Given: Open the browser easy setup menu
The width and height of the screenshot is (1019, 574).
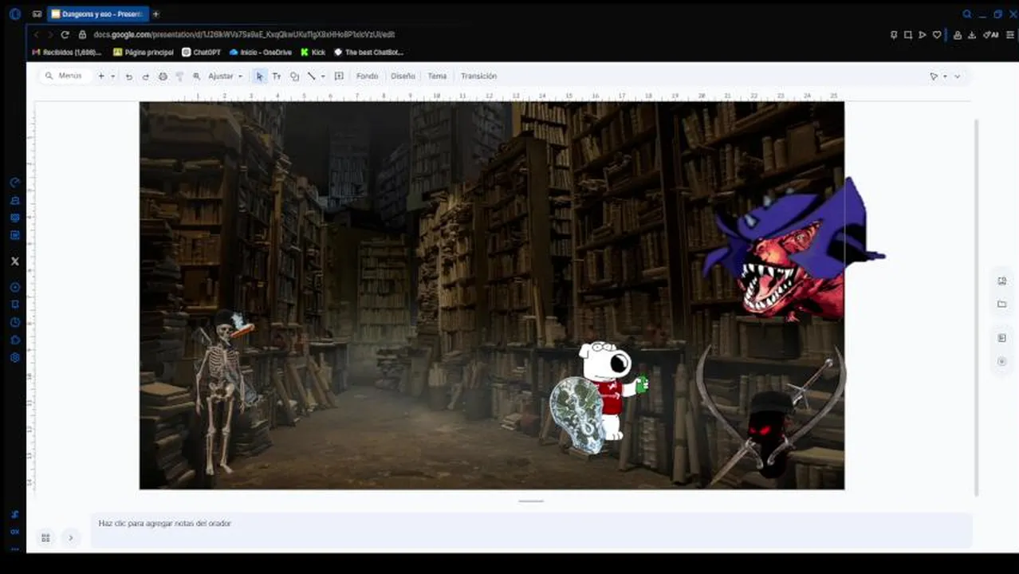Looking at the screenshot, I should pos(1009,34).
